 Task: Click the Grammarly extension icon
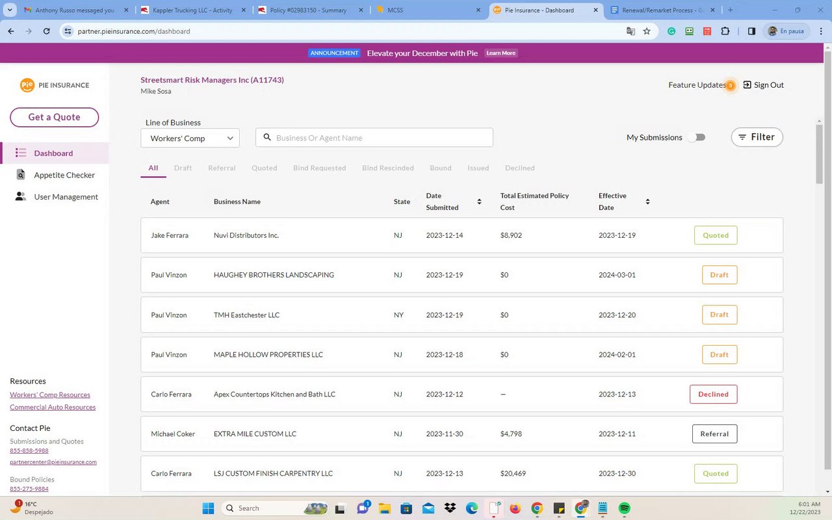pos(672,31)
